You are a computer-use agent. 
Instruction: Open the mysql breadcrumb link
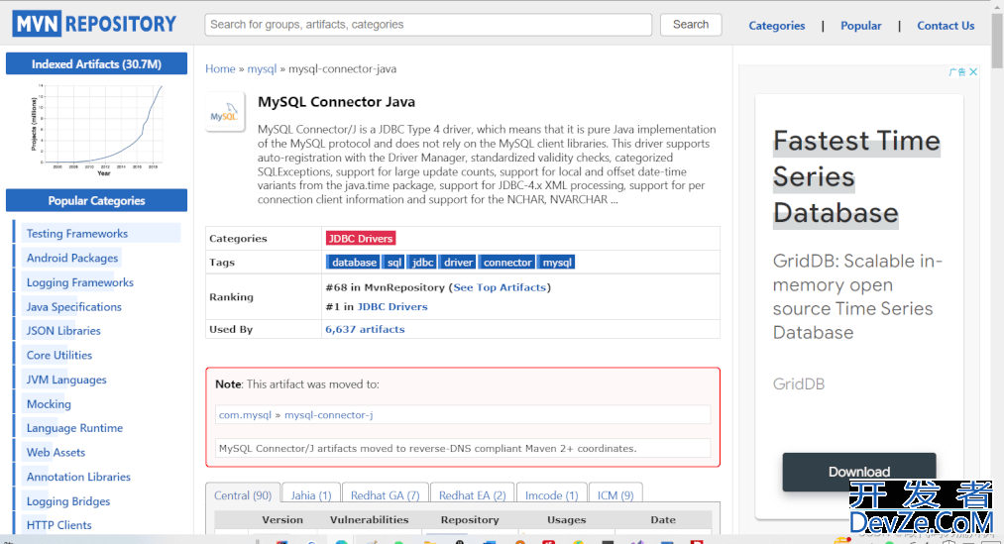coord(262,68)
